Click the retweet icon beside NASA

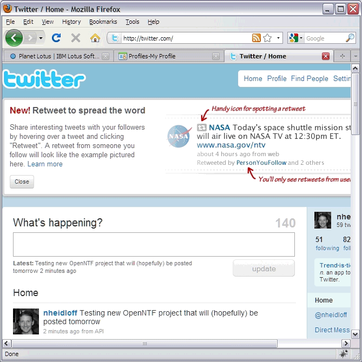click(202, 127)
